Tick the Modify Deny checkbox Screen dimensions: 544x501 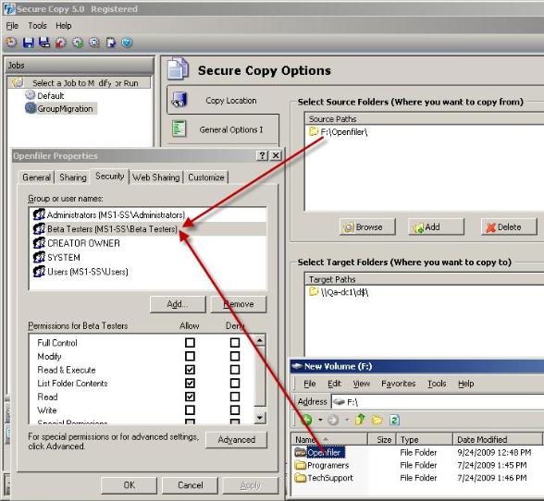235,356
